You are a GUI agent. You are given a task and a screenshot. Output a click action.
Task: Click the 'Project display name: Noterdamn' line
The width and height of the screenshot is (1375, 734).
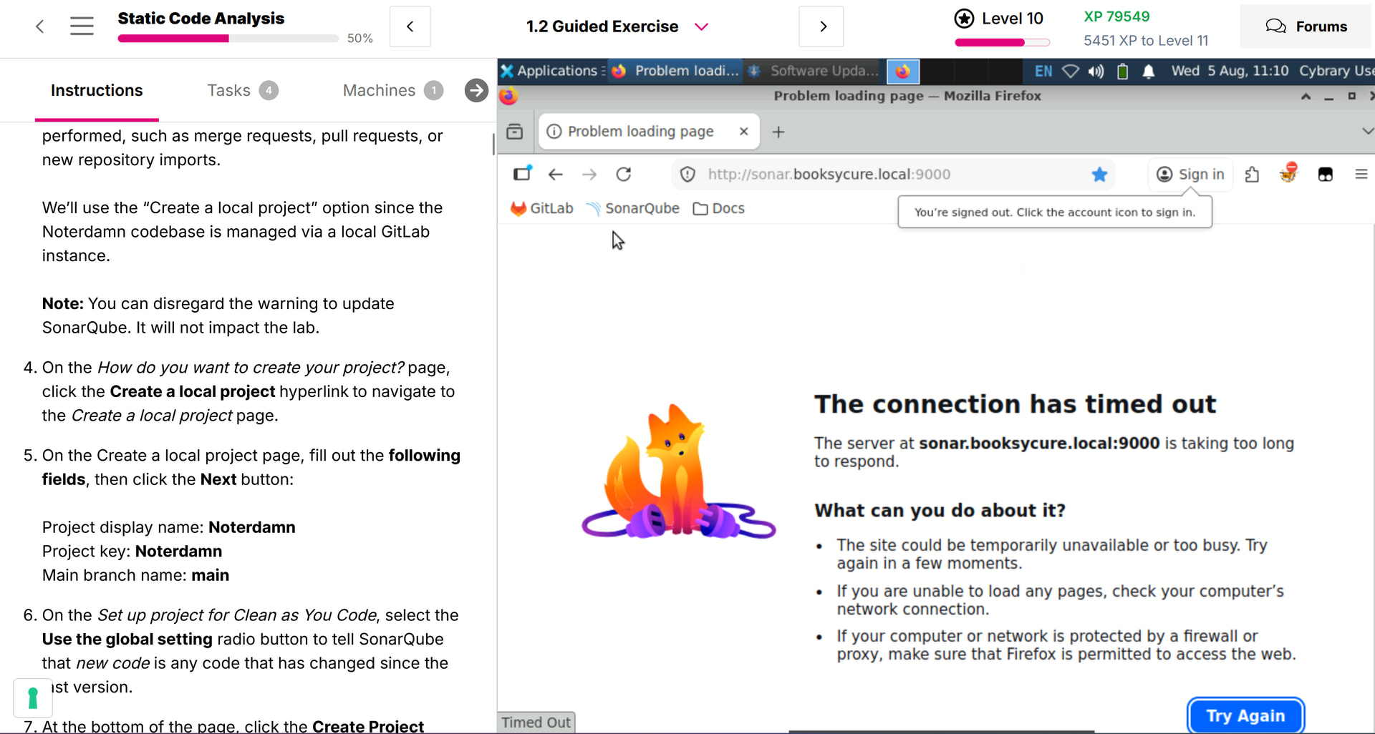(169, 527)
